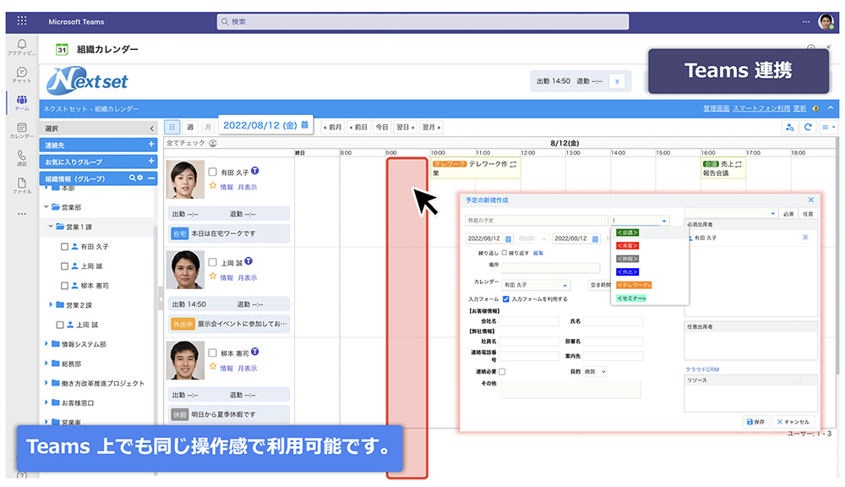Check the 連絡必要 checkbox
Screen dimensions: 845x487
coord(502,371)
